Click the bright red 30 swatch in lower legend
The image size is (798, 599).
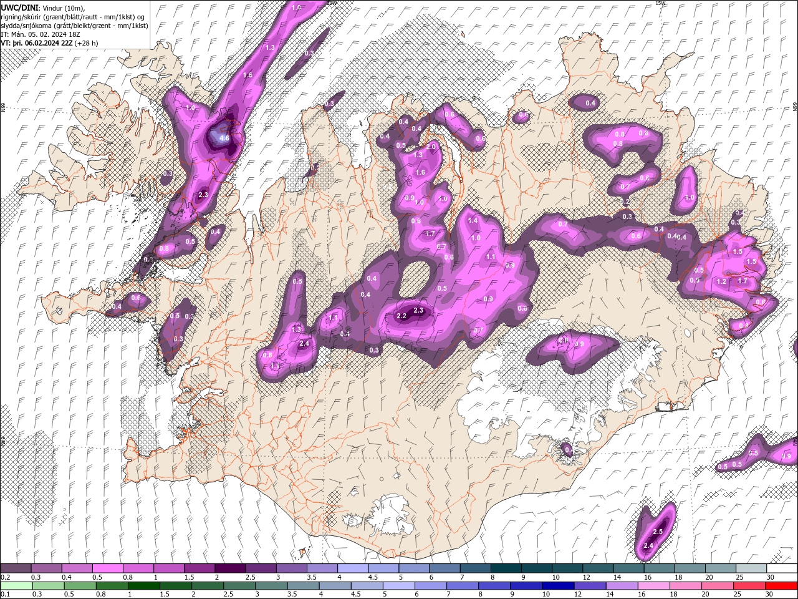(782, 585)
